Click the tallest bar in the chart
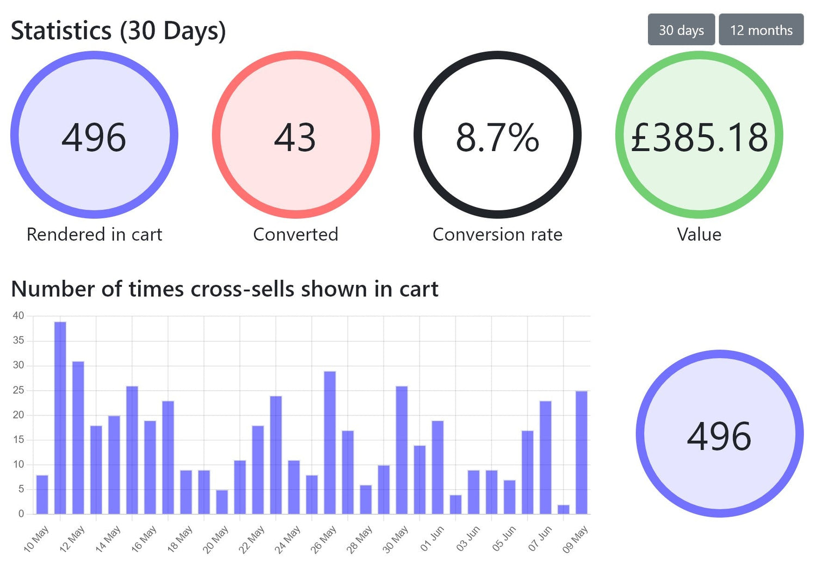The height and width of the screenshot is (581, 816). click(60, 417)
